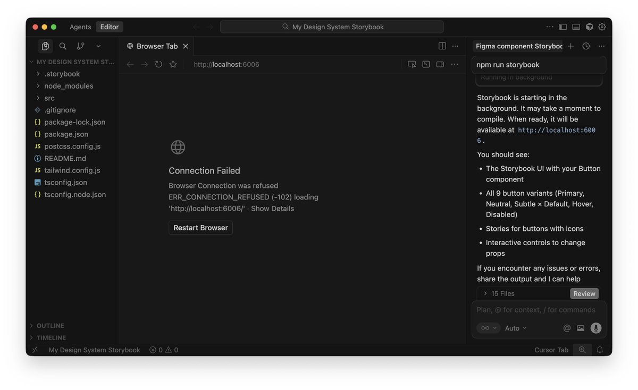Open chat history clock icon
This screenshot has width=638, height=390.
coord(586,46)
